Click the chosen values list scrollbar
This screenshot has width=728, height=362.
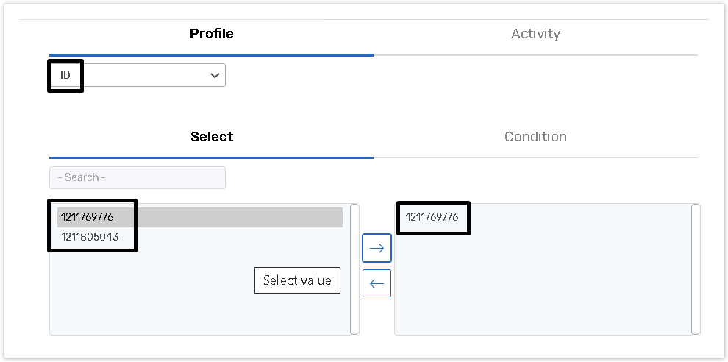[x=696, y=269]
